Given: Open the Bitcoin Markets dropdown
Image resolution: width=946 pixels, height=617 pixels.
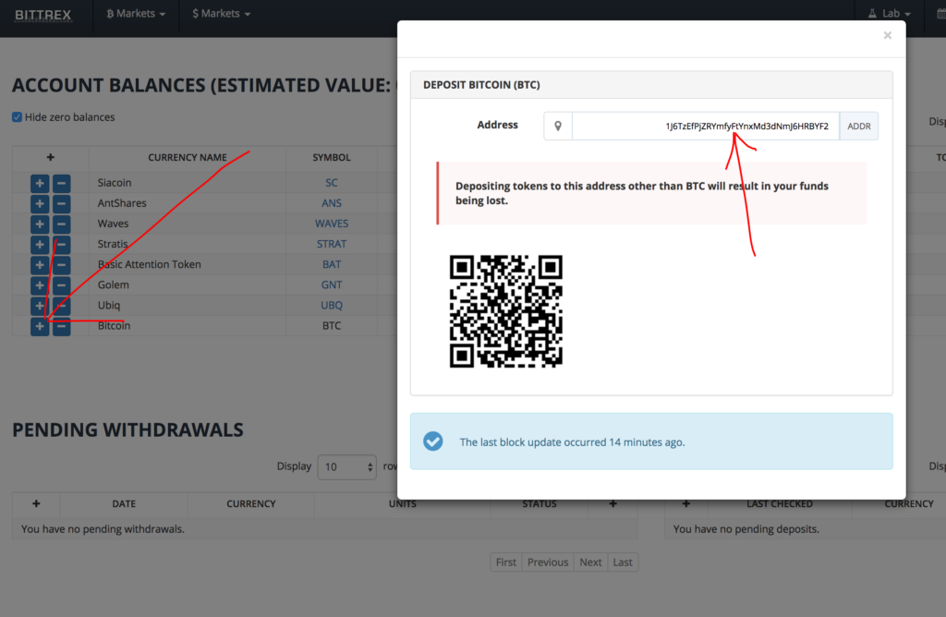Looking at the screenshot, I should click(x=136, y=13).
